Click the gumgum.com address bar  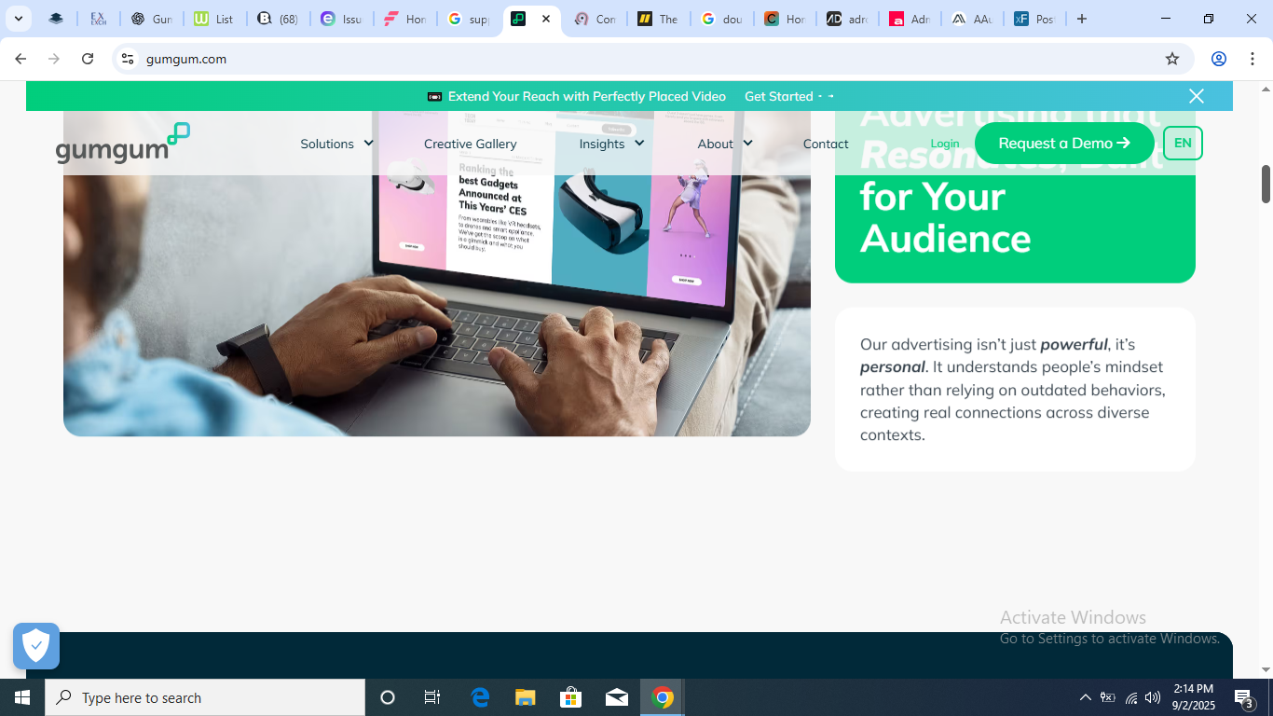652,59
